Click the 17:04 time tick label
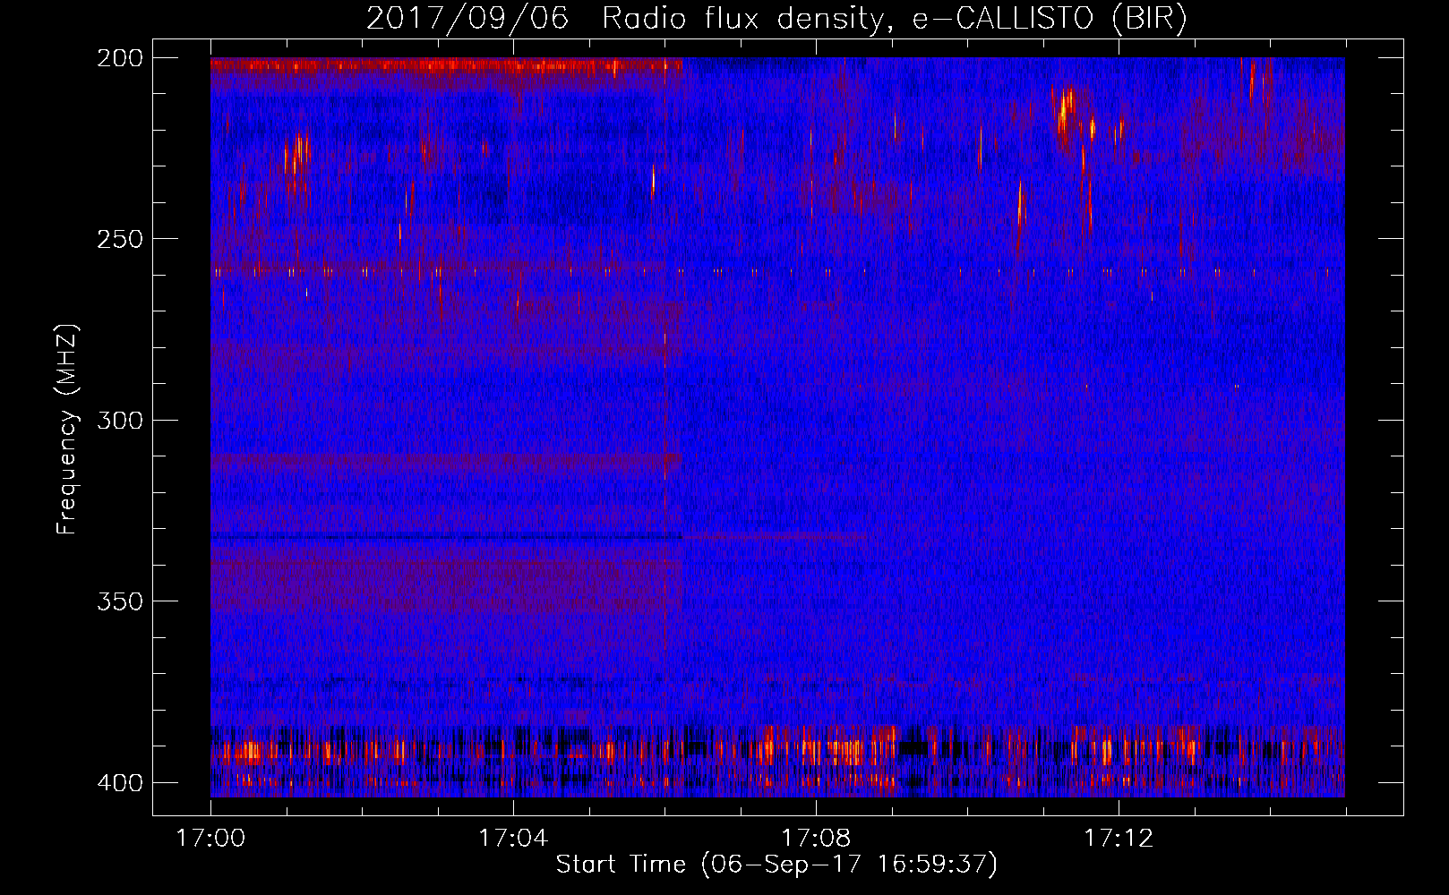This screenshot has height=895, width=1449. click(513, 839)
